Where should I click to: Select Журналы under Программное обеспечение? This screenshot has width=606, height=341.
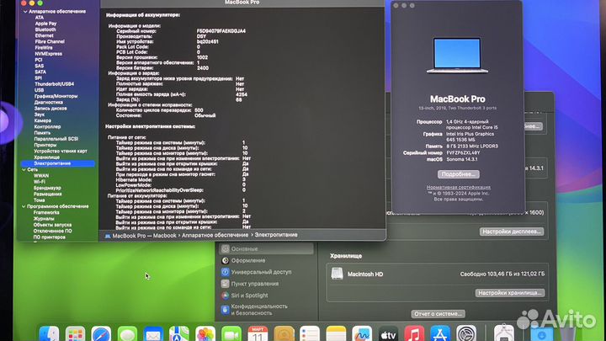click(x=44, y=219)
